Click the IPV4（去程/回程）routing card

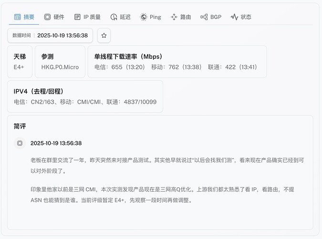(85, 97)
